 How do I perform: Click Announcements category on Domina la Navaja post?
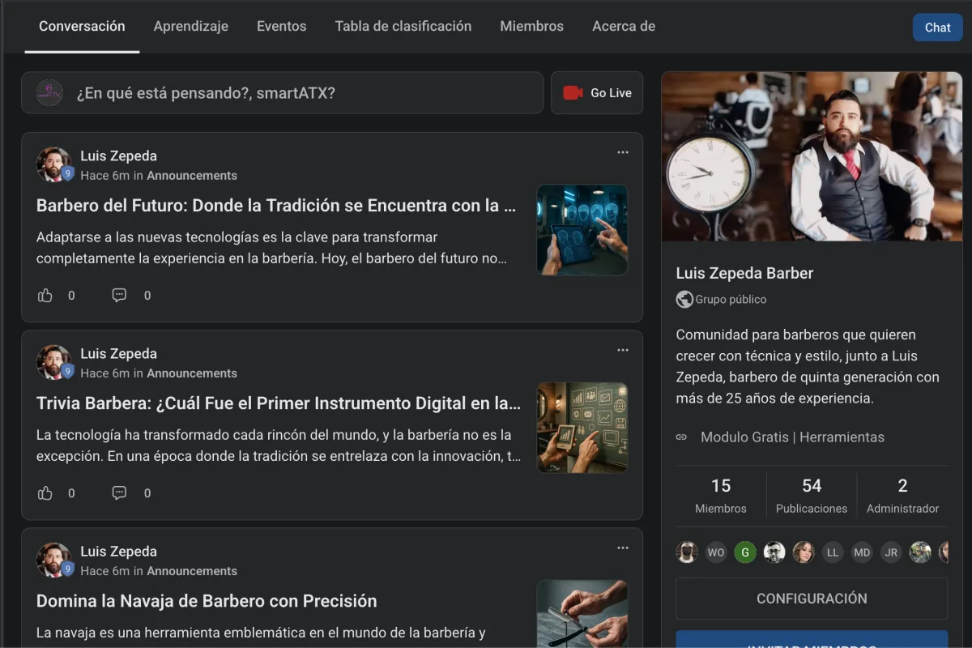[192, 571]
